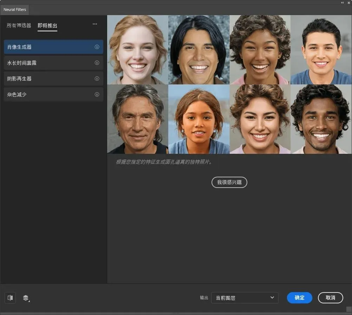Click the info icon next to 阴影再生器
Image resolution: width=352 pixels, height=315 pixels.
(x=97, y=78)
